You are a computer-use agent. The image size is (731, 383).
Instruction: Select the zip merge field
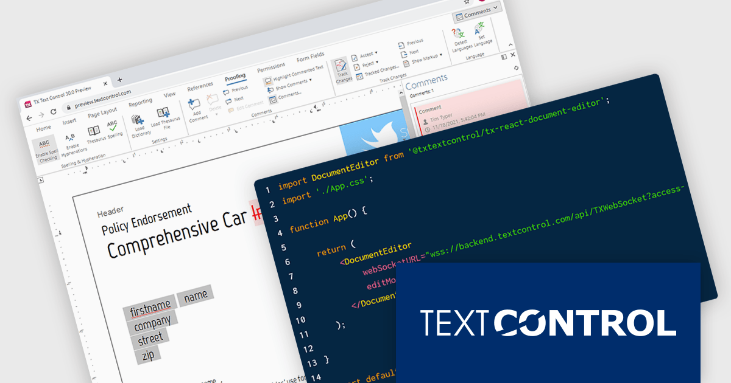point(148,355)
